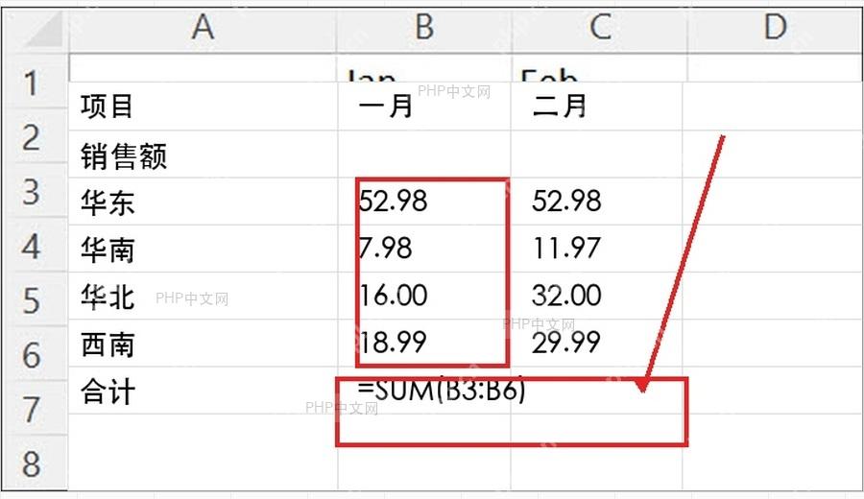Click the =SUM(B3:B6) formula cell
This screenshot has height=499, width=864.
(424, 391)
